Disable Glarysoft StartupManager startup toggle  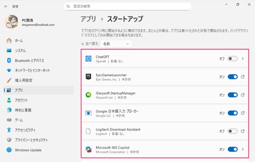(232, 95)
